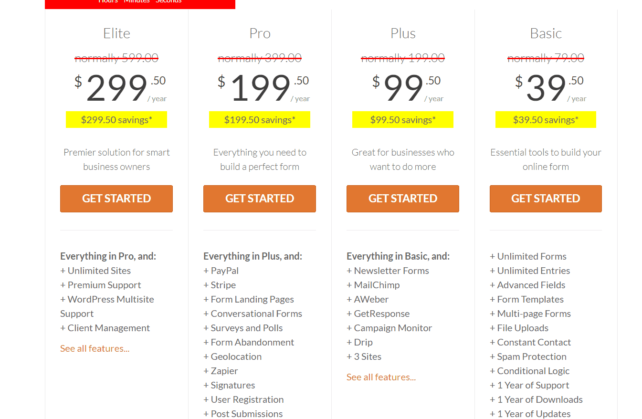Click GET STARTED under Pro plan

tap(260, 199)
